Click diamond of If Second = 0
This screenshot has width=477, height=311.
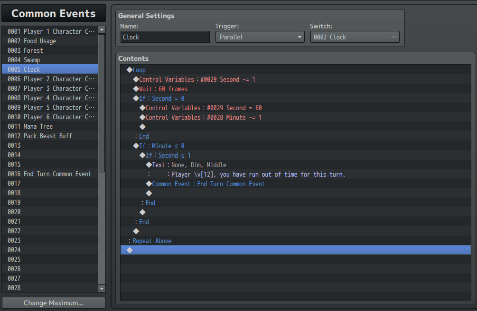tap(136, 98)
